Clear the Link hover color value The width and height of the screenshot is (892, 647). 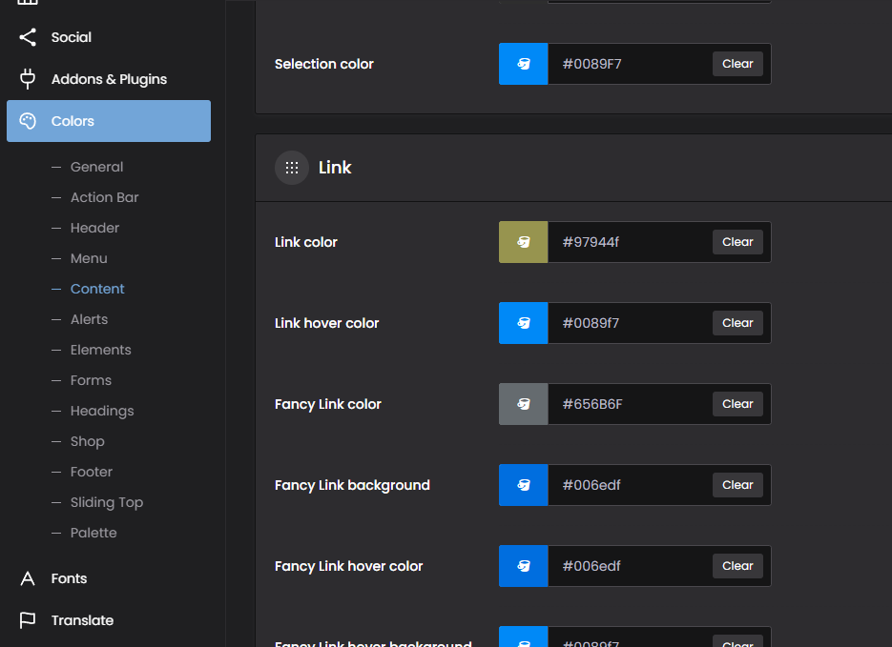(x=737, y=323)
